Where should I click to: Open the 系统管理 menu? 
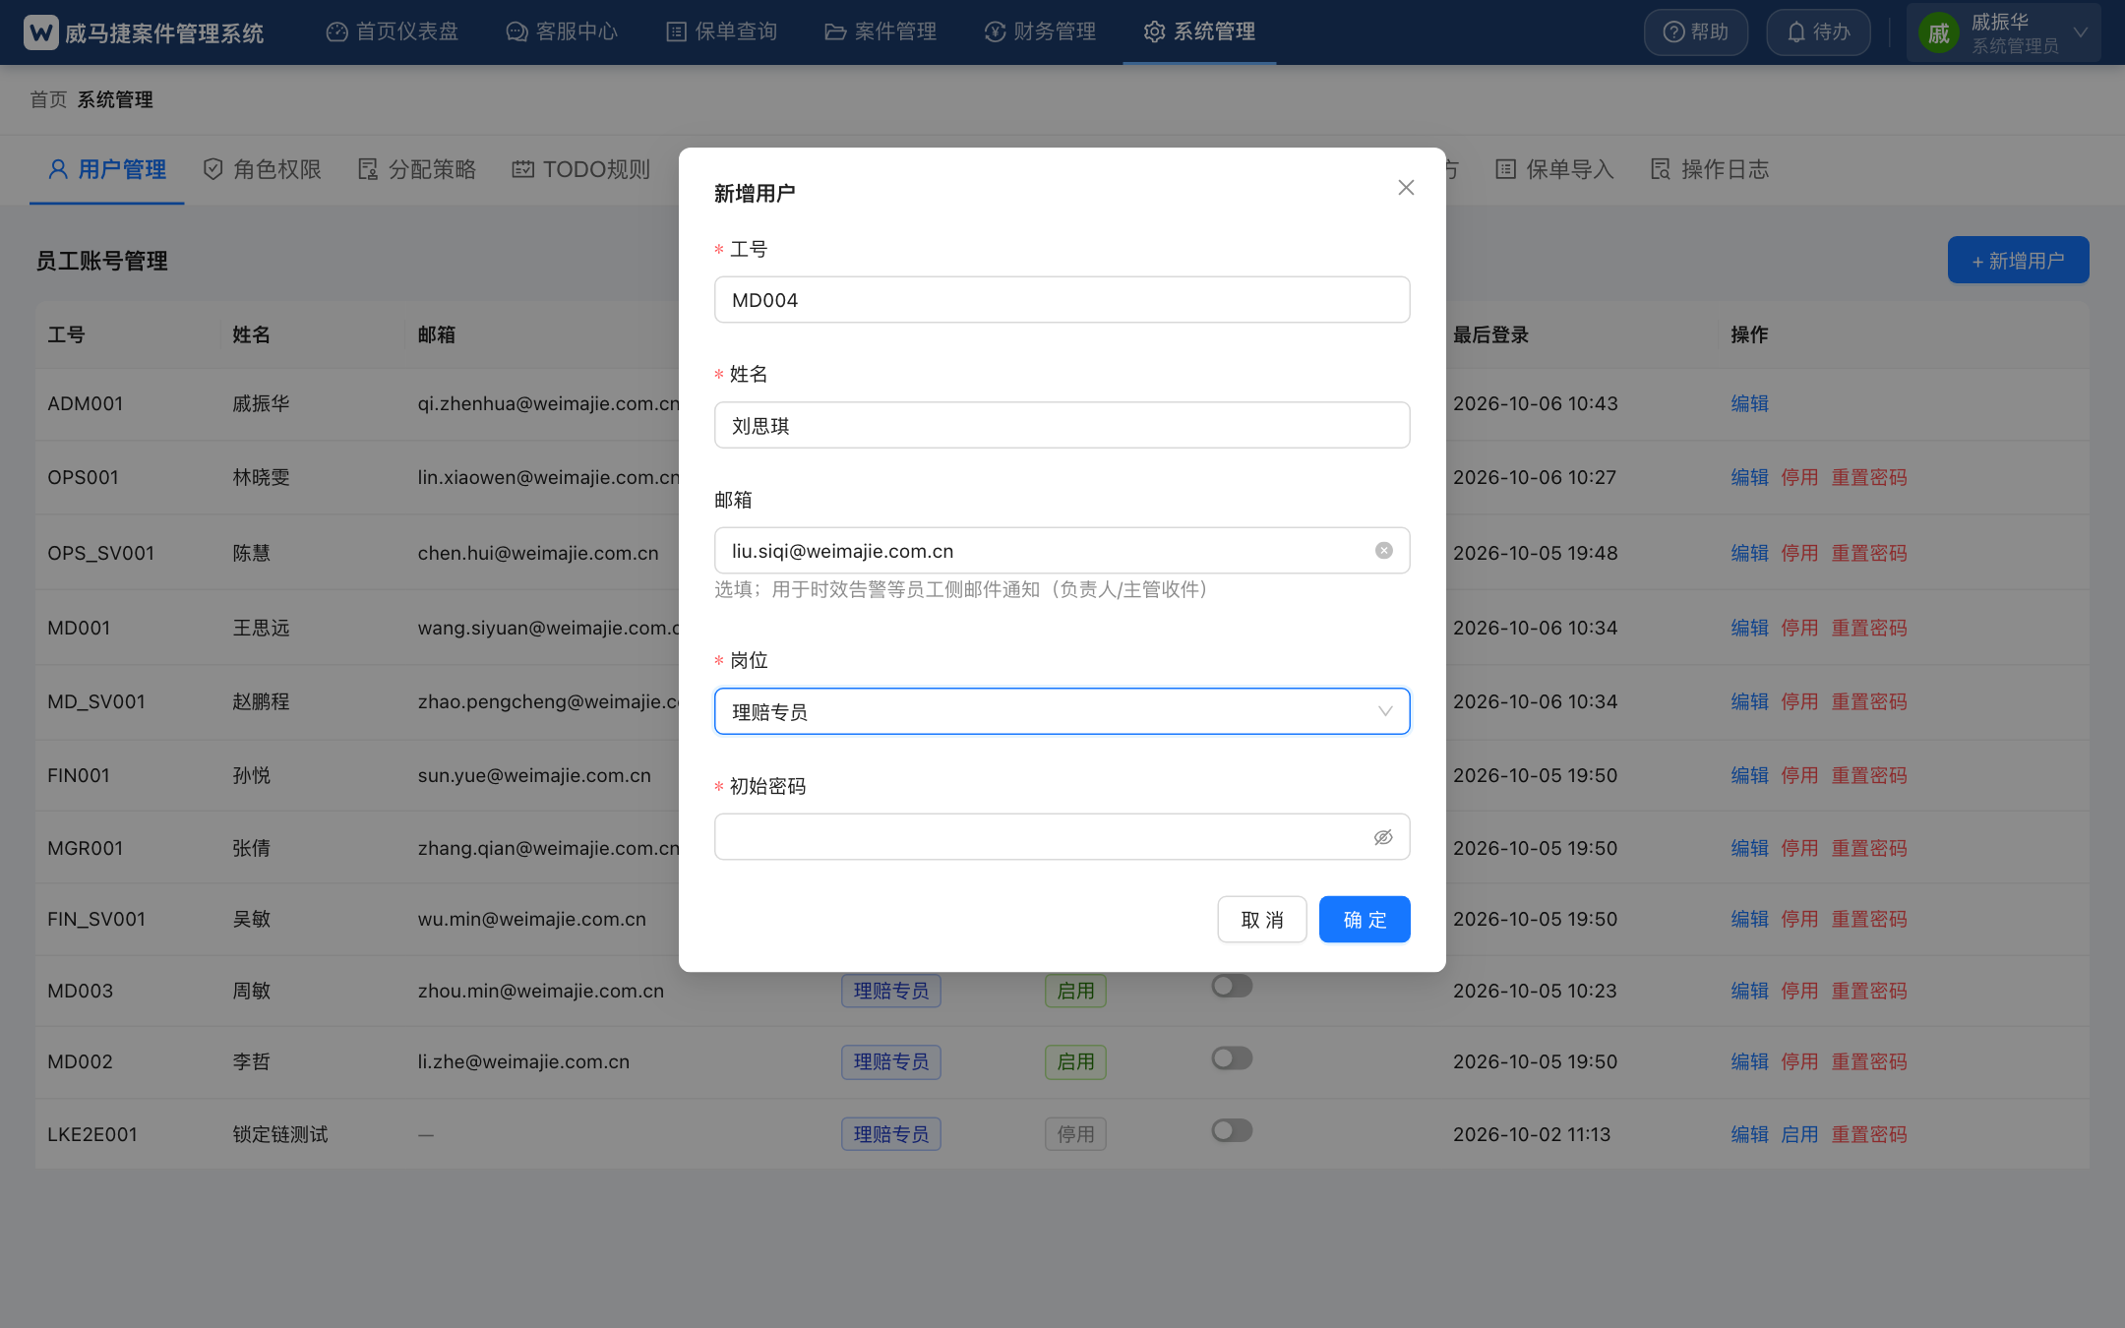click(x=1199, y=31)
